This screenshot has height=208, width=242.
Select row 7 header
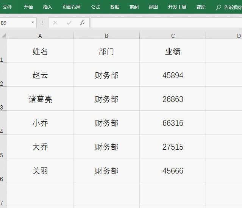click(x=3, y=194)
